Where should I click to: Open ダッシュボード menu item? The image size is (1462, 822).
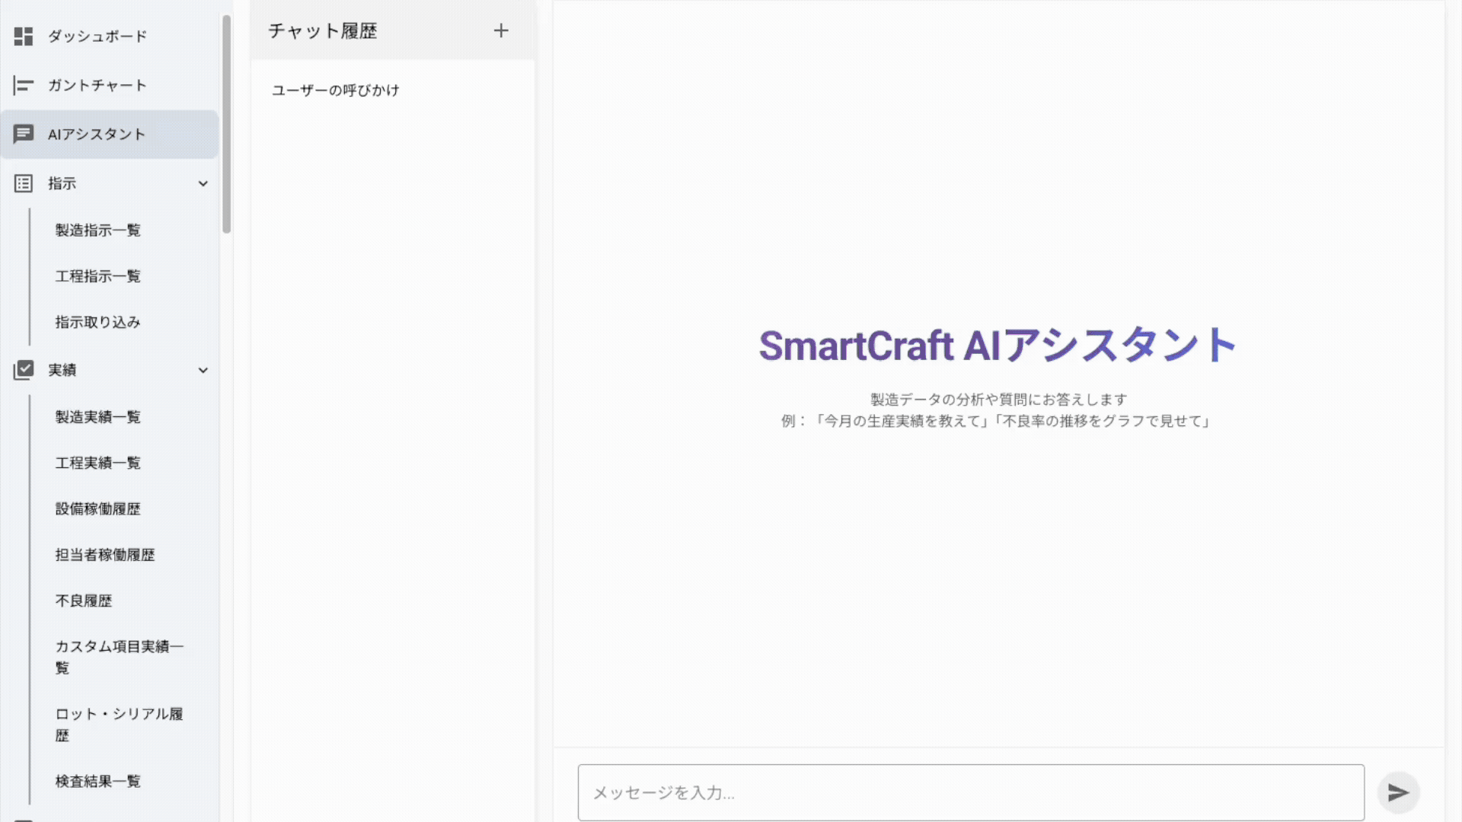pyautogui.click(x=97, y=36)
